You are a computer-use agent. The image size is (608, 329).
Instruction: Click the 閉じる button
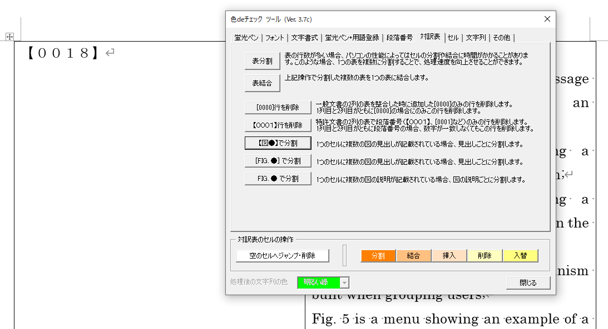coord(528,283)
